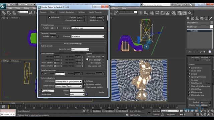Open the Interpolation type dropdown

(x=68, y=81)
